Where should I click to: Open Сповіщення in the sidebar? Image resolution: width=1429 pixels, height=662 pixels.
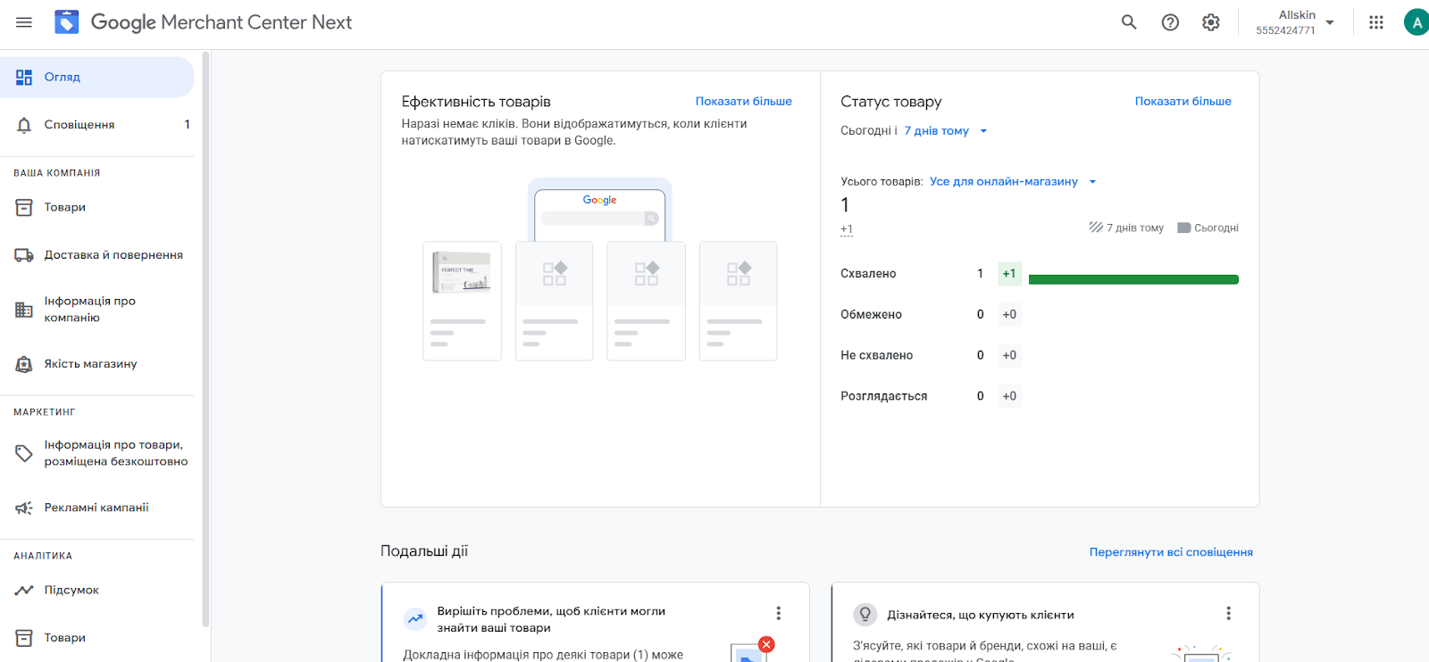coord(96,125)
